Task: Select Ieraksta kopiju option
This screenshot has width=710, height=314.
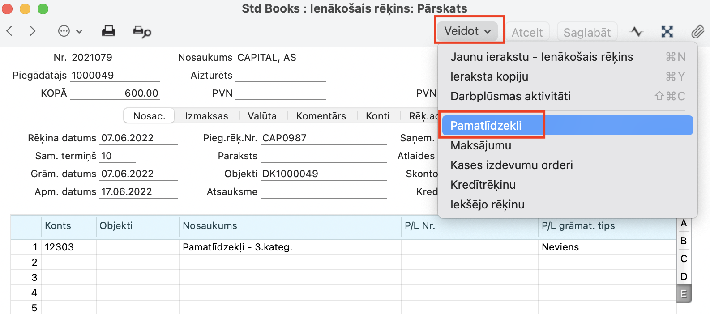Action: click(489, 76)
